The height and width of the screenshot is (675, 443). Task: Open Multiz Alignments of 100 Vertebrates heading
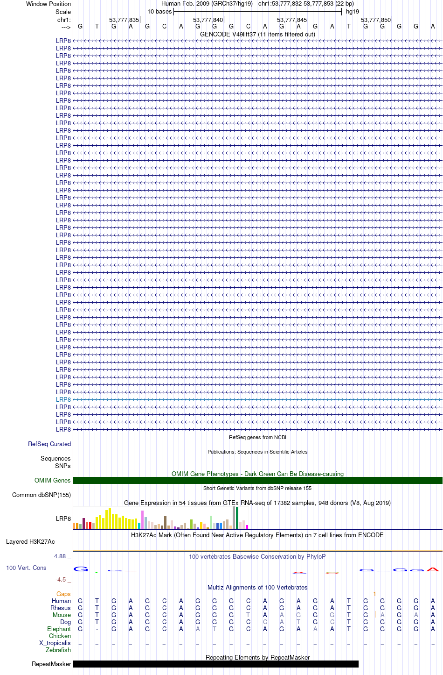[x=257, y=587]
